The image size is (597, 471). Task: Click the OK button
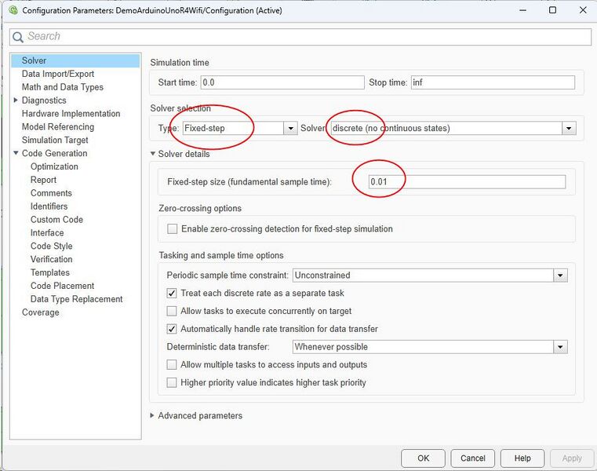423,458
